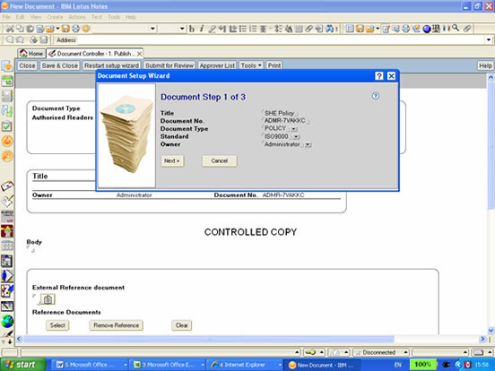Expand the Document Type POLICY dropdown

click(x=294, y=129)
